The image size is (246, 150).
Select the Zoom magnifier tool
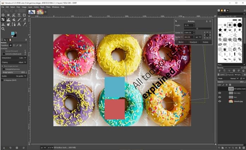pos(3,29)
